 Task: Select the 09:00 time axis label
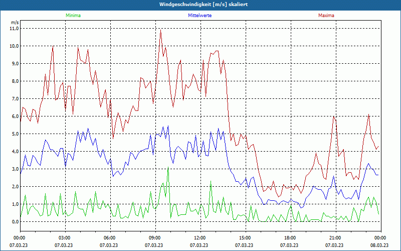click(x=155, y=238)
